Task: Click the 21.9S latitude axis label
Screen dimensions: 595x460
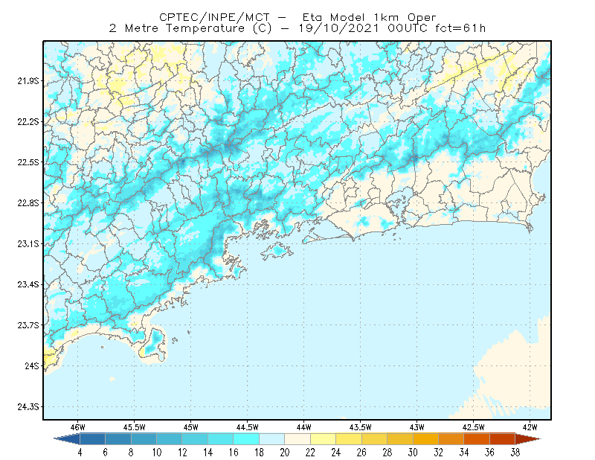Action: [28, 81]
